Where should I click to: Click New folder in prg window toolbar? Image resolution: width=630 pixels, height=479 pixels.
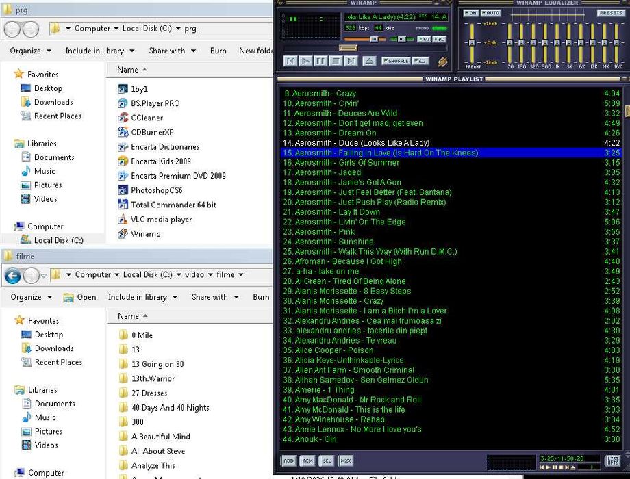tap(256, 51)
